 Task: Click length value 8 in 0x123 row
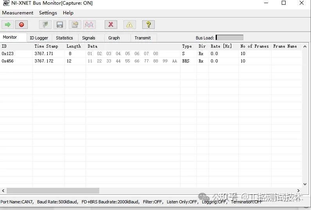tap(70, 54)
